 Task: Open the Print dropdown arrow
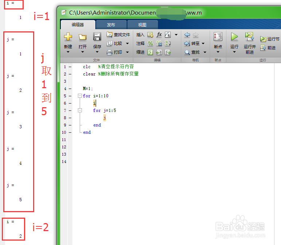(127, 52)
